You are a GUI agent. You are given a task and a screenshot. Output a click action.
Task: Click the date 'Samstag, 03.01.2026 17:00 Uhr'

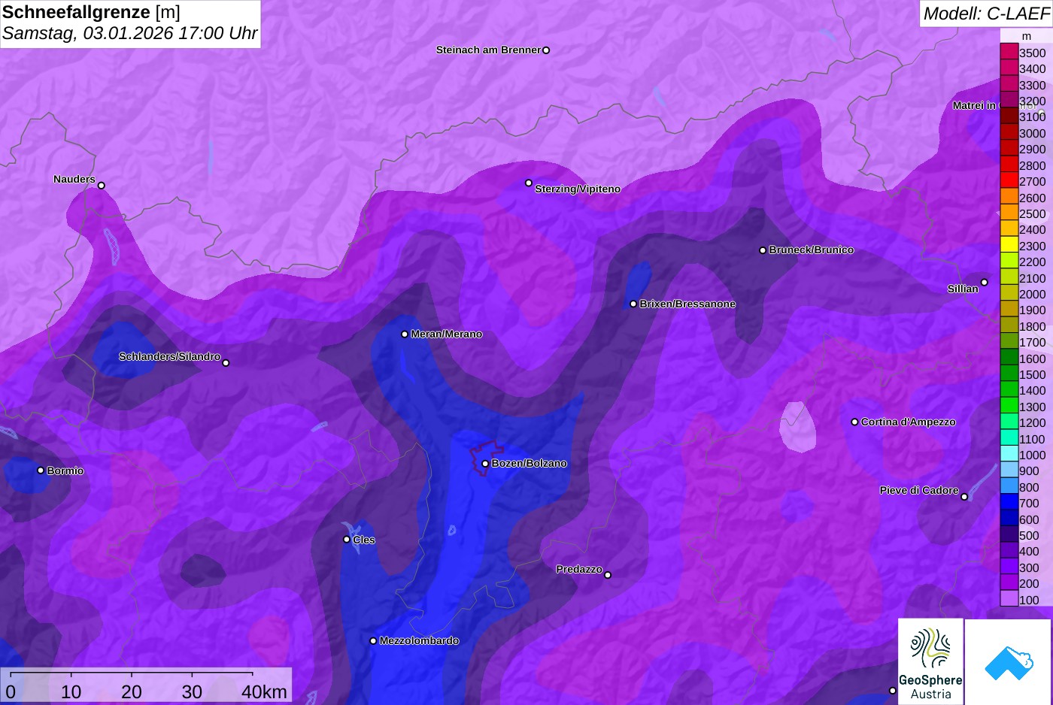point(130,33)
